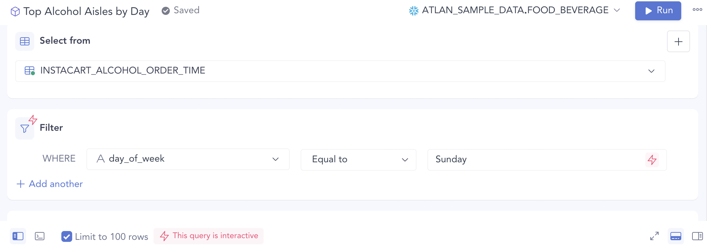Click the Filter block funnel icon
The image size is (707, 250).
(x=25, y=128)
